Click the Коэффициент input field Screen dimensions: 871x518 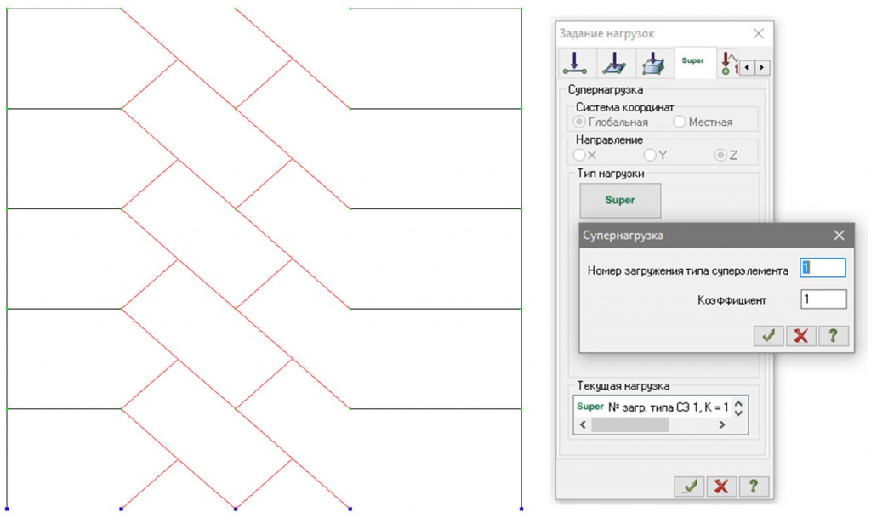pos(823,299)
